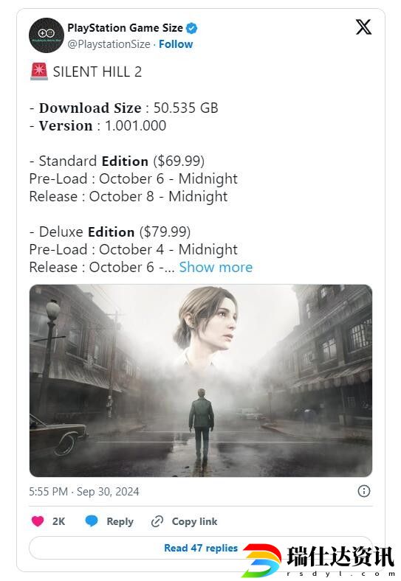Open the Silent Hill 2 artwork image
The height and width of the screenshot is (581, 401).
pyautogui.click(x=201, y=380)
